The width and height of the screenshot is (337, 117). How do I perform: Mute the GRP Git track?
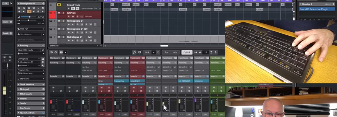(59, 13)
